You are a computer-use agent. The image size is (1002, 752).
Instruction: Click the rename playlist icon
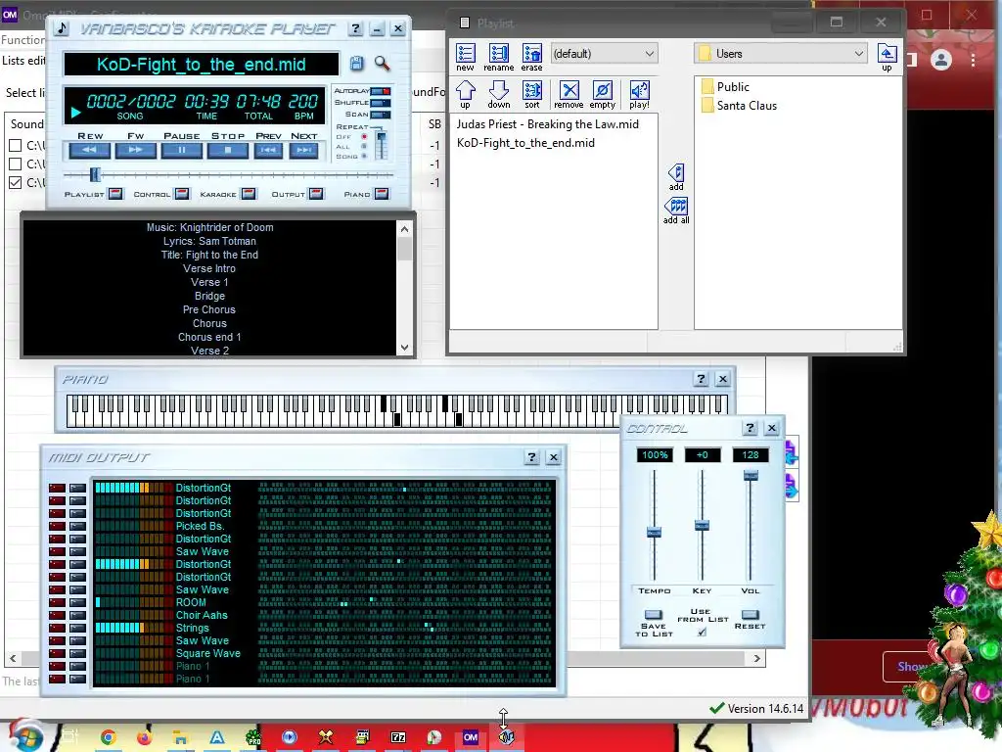[x=498, y=57]
